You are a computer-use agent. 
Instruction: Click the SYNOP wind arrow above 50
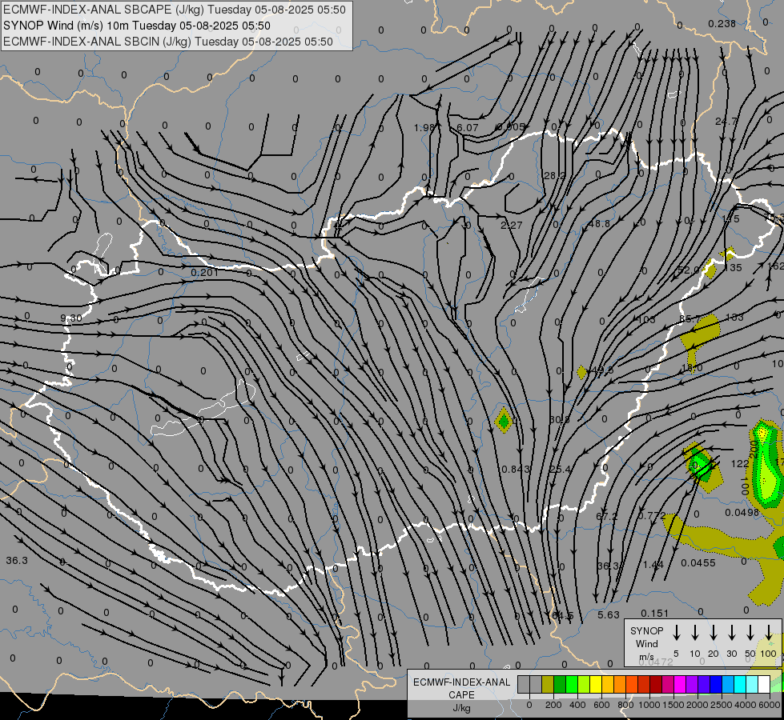pos(750,632)
